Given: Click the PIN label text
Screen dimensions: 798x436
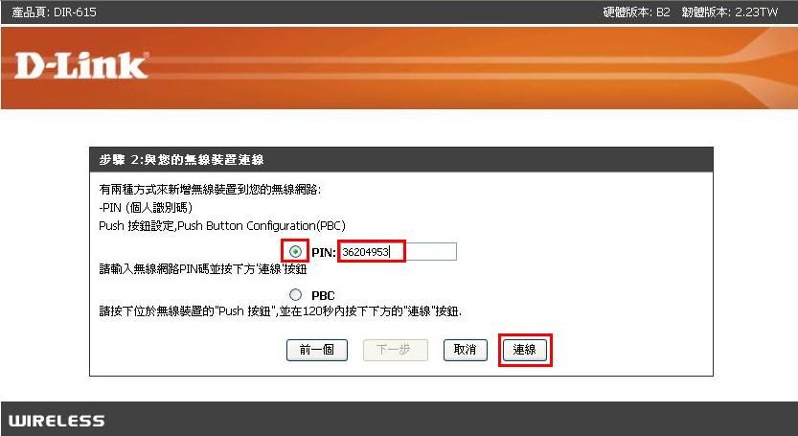Looking at the screenshot, I should (324, 252).
